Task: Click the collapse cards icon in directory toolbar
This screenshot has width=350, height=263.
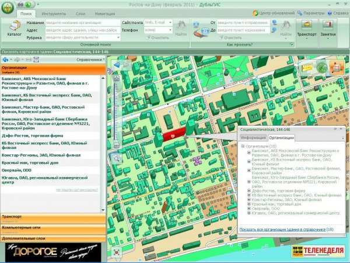Action: point(29,60)
